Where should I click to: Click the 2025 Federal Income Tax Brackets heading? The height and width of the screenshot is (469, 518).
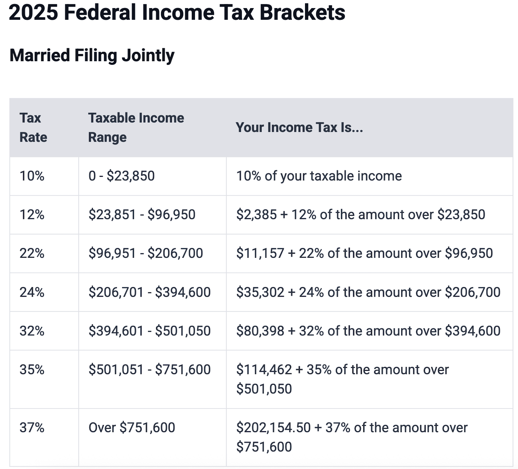click(177, 12)
